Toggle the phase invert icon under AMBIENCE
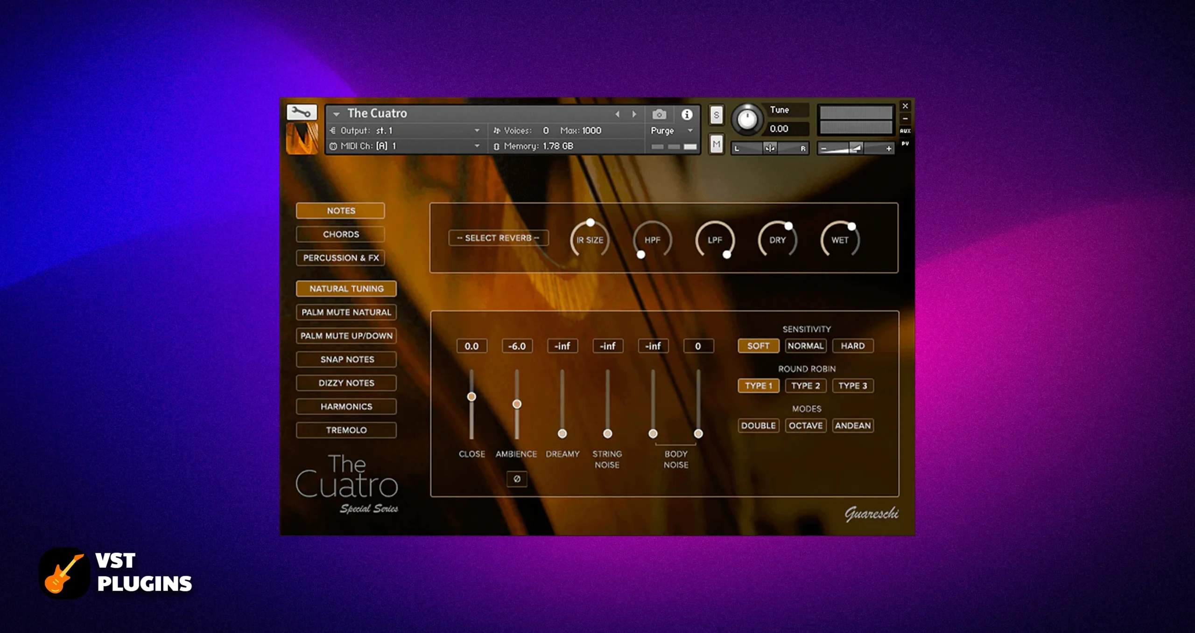 pyautogui.click(x=517, y=479)
